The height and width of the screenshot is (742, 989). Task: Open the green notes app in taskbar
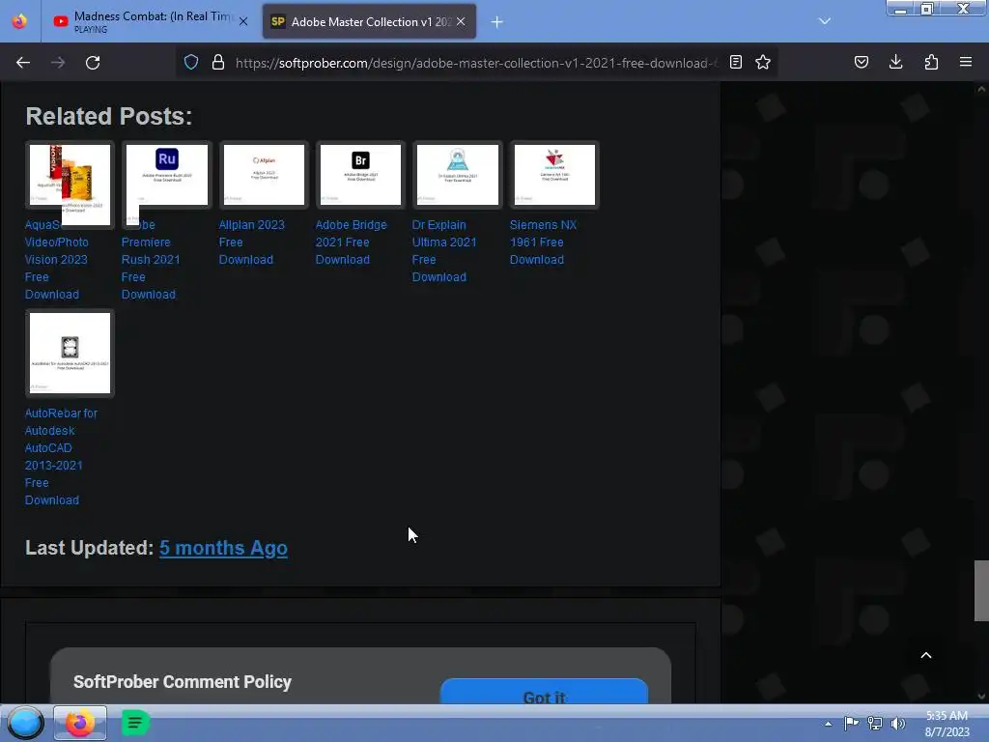tap(135, 723)
